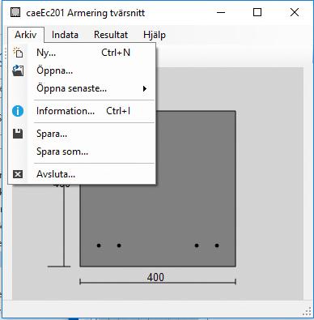This screenshot has width=314, height=320.
Task: Expand the Öppna senaste submenu arrow
Action: [145, 88]
